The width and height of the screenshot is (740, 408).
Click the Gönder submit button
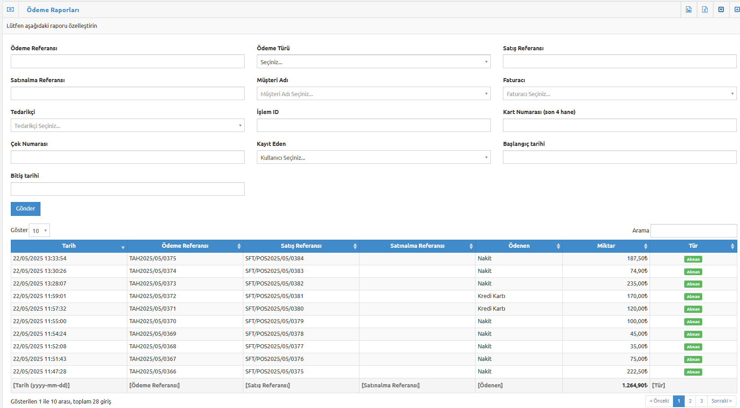pos(26,209)
